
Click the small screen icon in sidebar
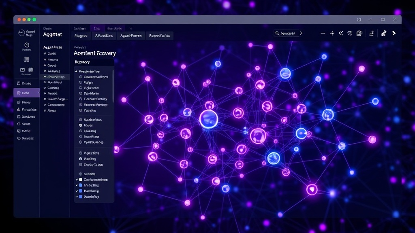[23, 70]
